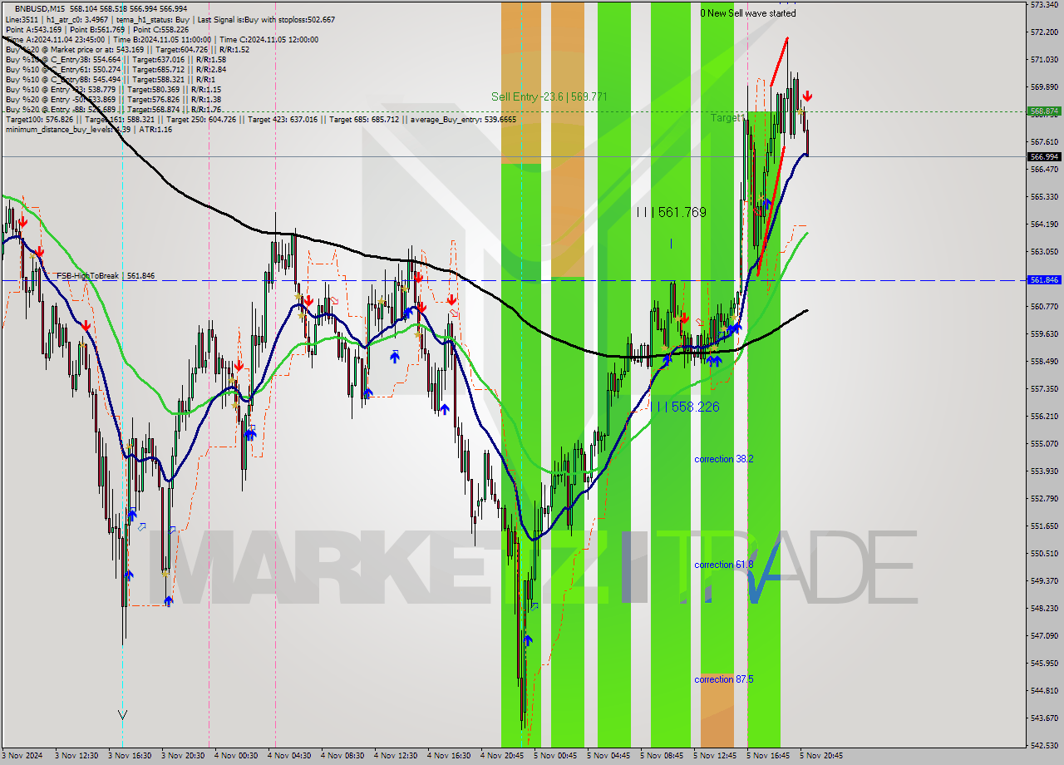This screenshot has width=1064, height=765.
Task: Click the 'I I | 561.769' level label
Action: 671,213
